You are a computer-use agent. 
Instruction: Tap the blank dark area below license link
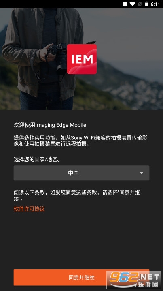[x=82, y=240]
